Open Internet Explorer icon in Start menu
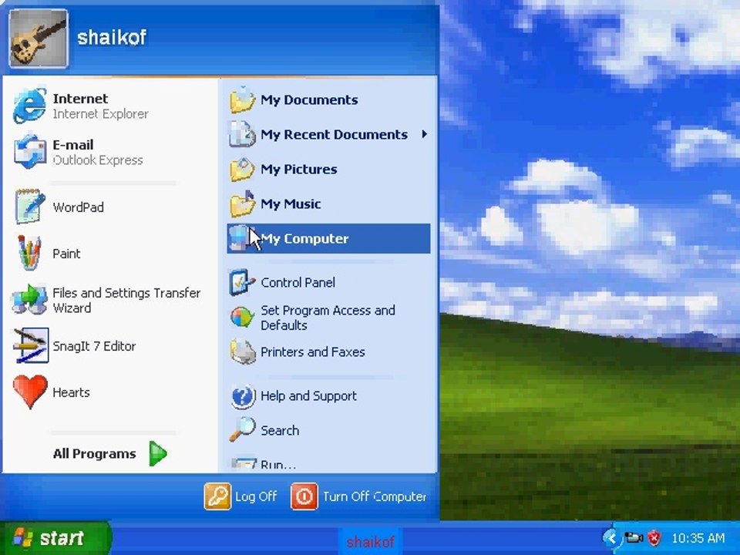740x555 pixels. coord(30,106)
